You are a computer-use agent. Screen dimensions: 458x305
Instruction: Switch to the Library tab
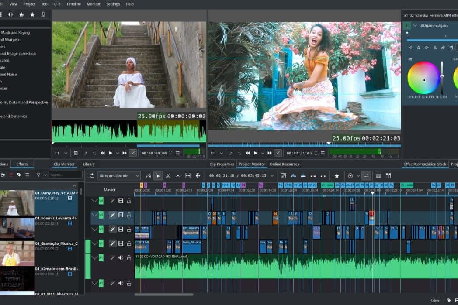point(89,164)
